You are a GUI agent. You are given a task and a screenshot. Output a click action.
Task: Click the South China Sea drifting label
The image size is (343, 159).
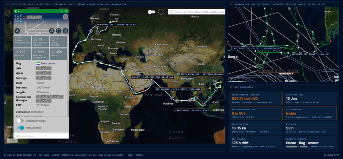click(202, 74)
